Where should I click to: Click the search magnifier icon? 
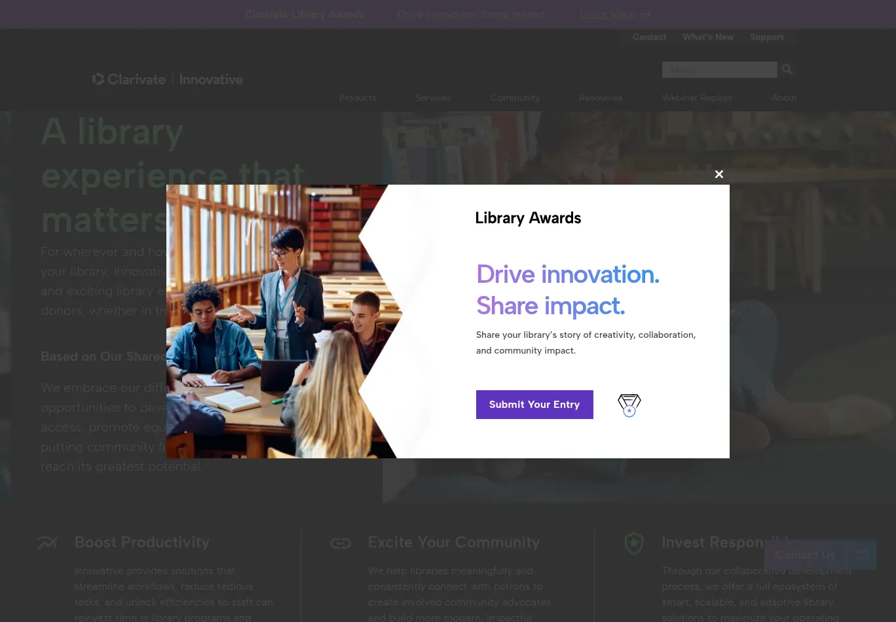(x=787, y=69)
